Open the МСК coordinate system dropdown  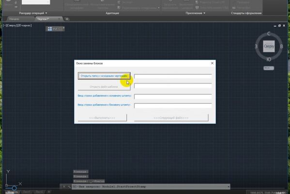[269, 68]
